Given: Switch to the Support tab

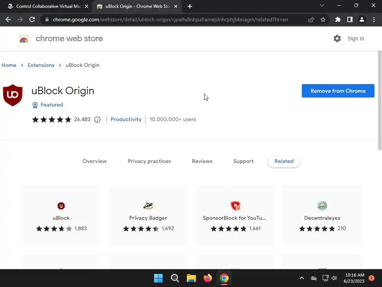Looking at the screenshot, I should coord(243,161).
